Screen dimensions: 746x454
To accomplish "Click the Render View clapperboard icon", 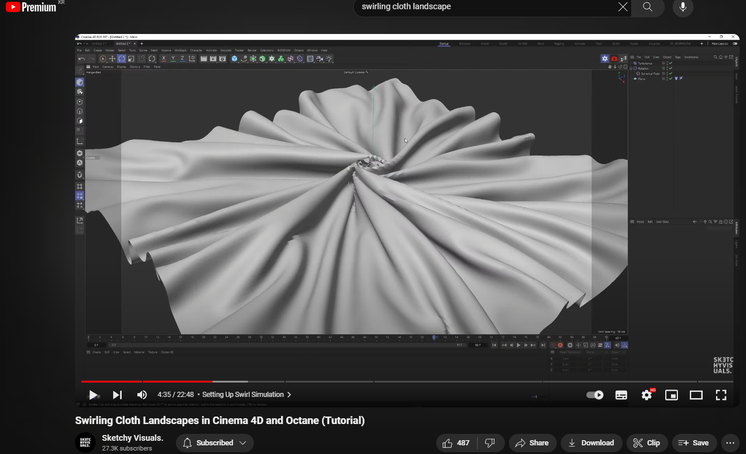I will [x=204, y=59].
